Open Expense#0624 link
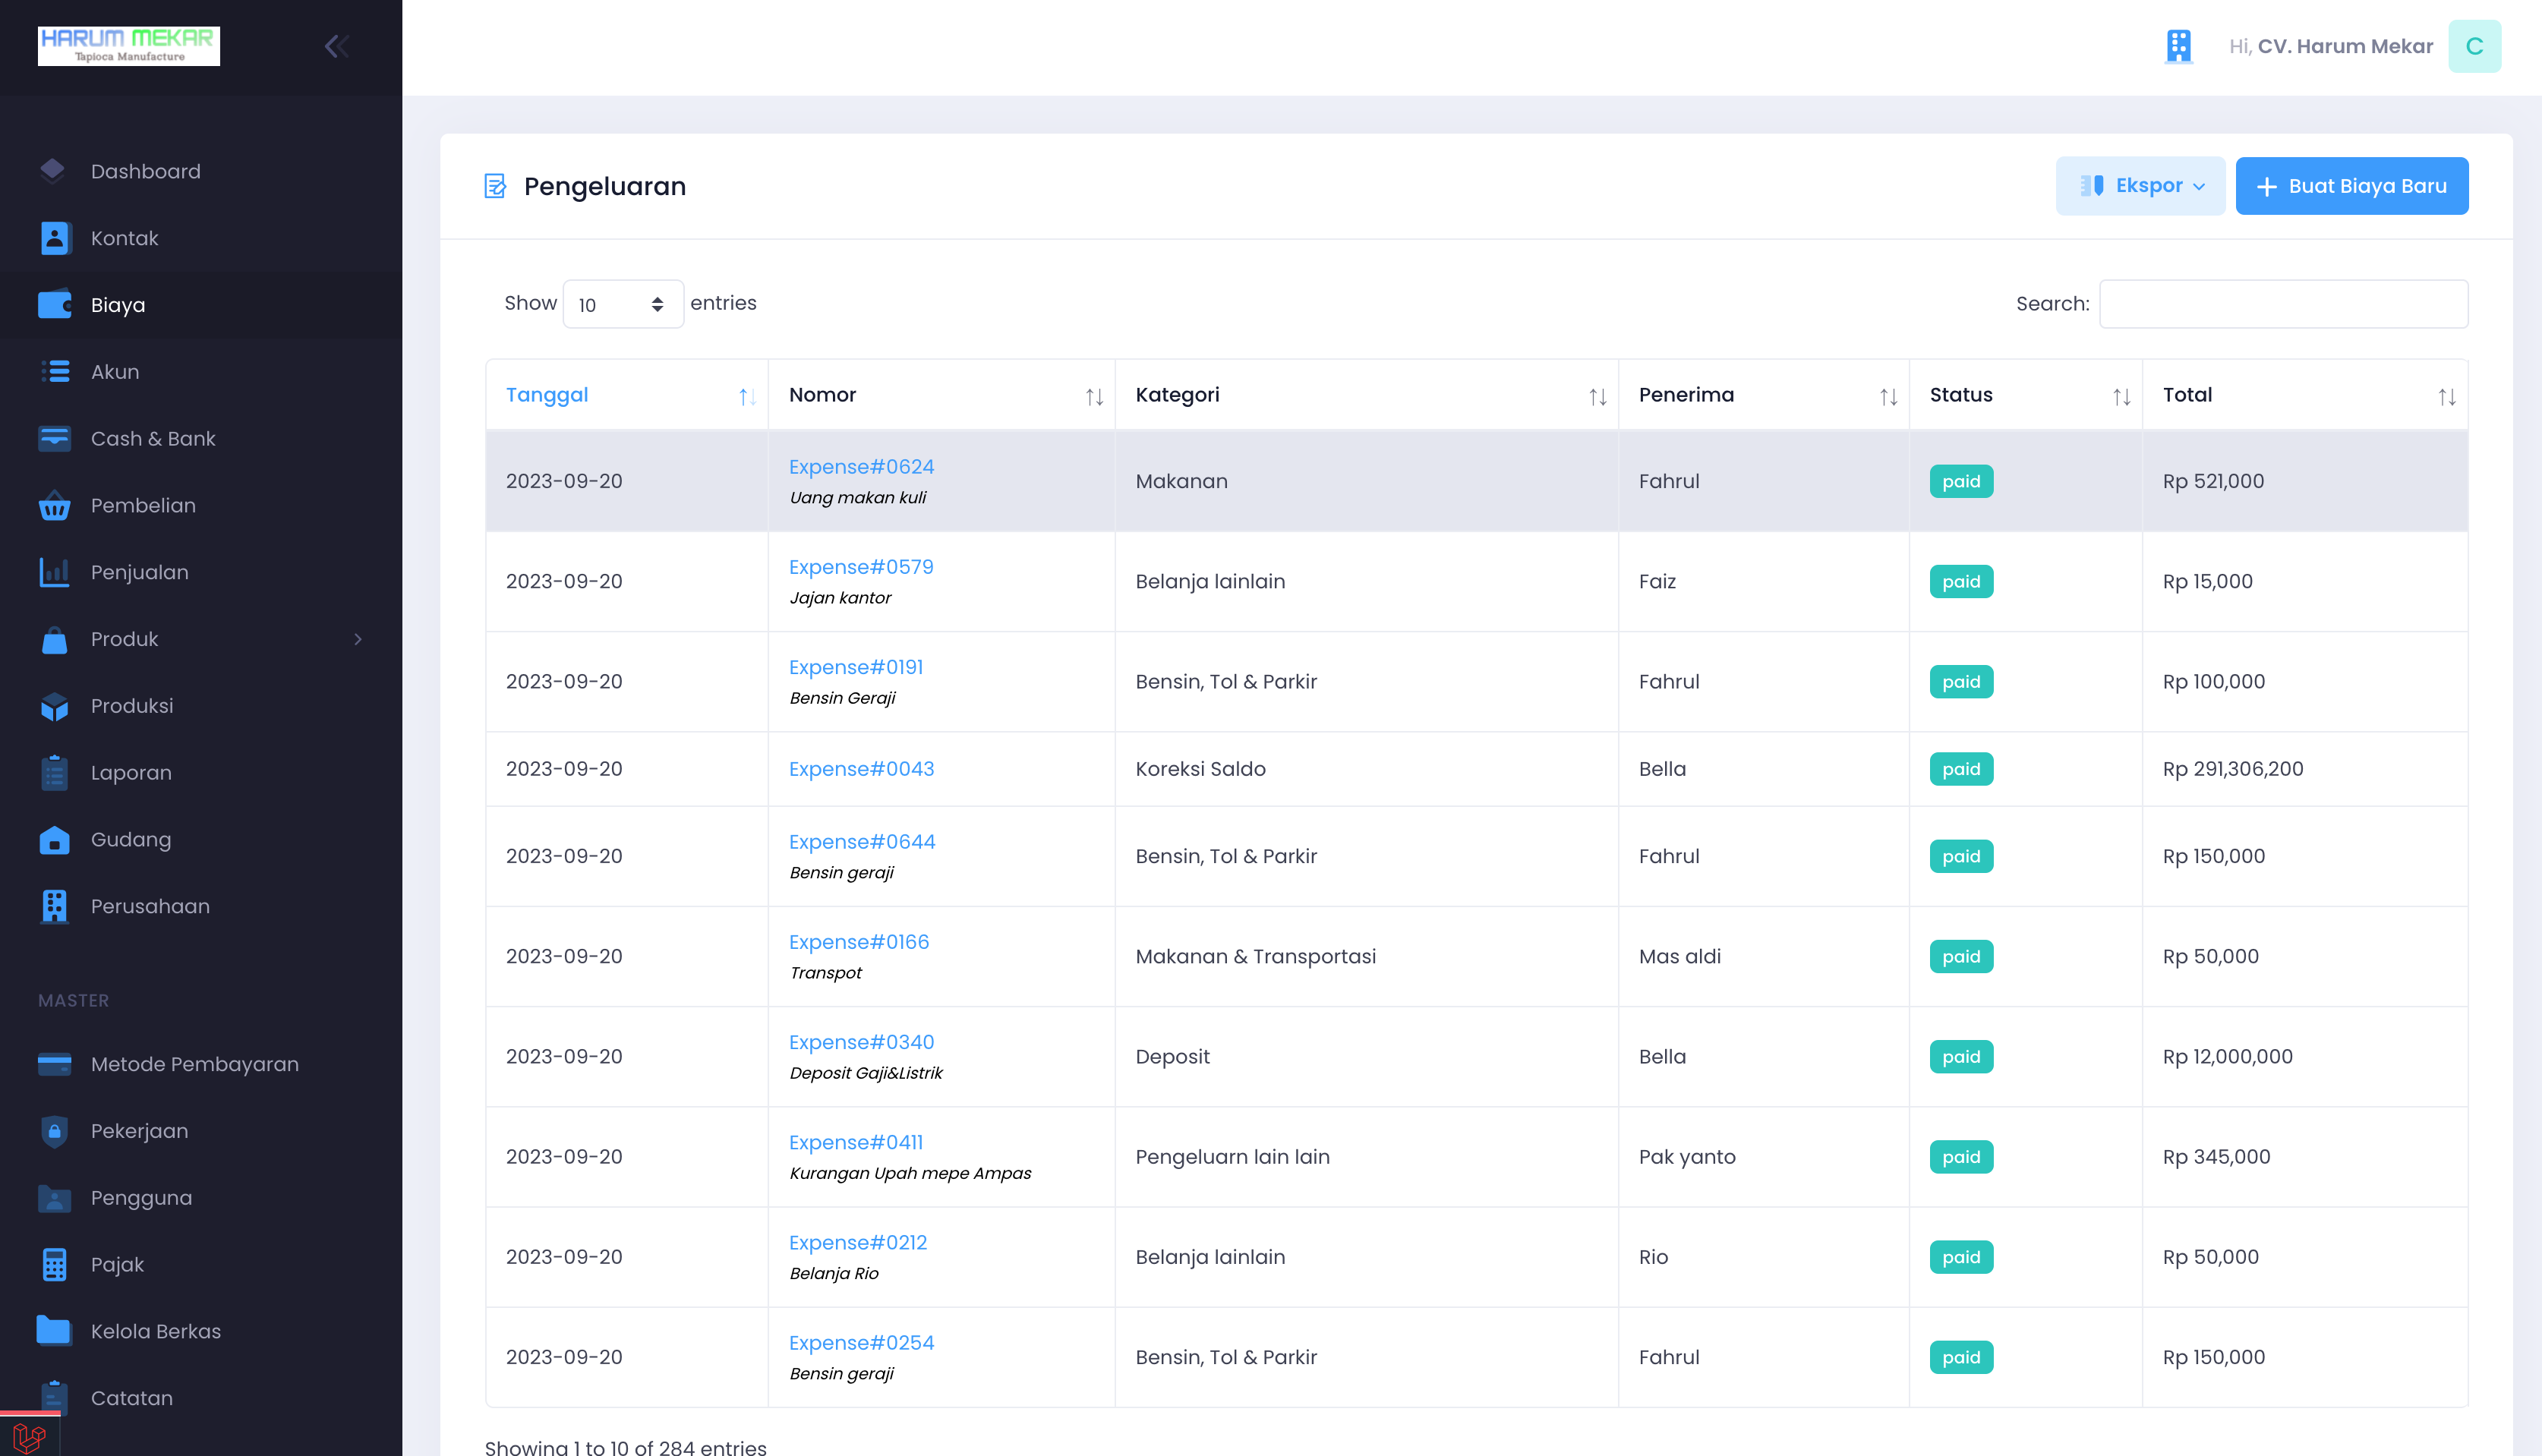This screenshot has width=2542, height=1456. (861, 467)
